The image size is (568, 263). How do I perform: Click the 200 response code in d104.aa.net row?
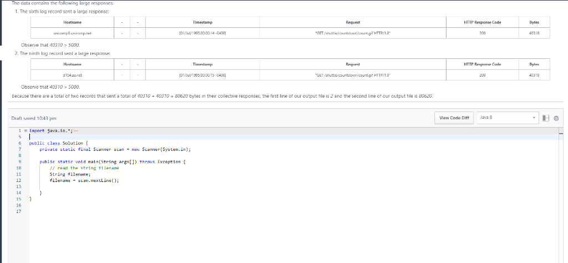[x=483, y=75]
